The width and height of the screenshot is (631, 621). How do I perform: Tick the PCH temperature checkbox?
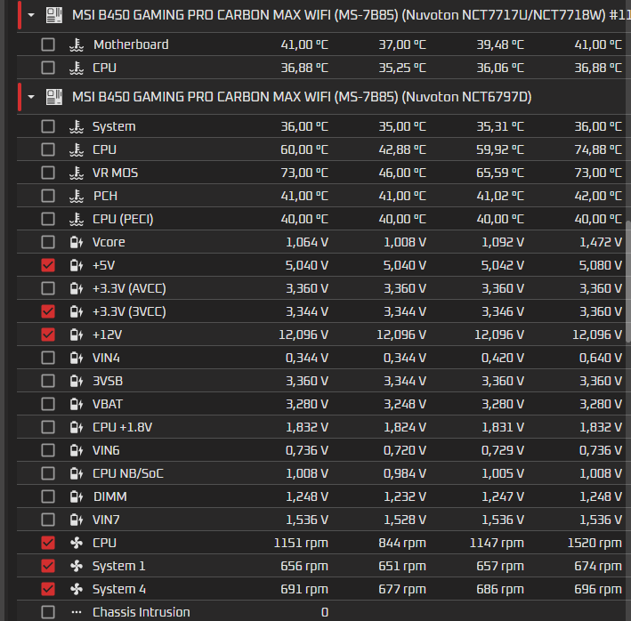point(48,196)
